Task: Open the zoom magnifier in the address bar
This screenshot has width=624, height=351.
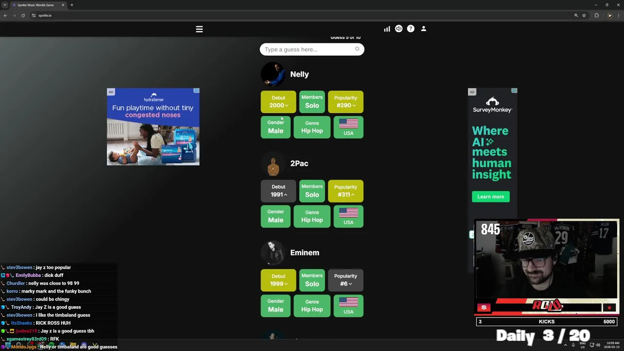Action: click(576, 15)
